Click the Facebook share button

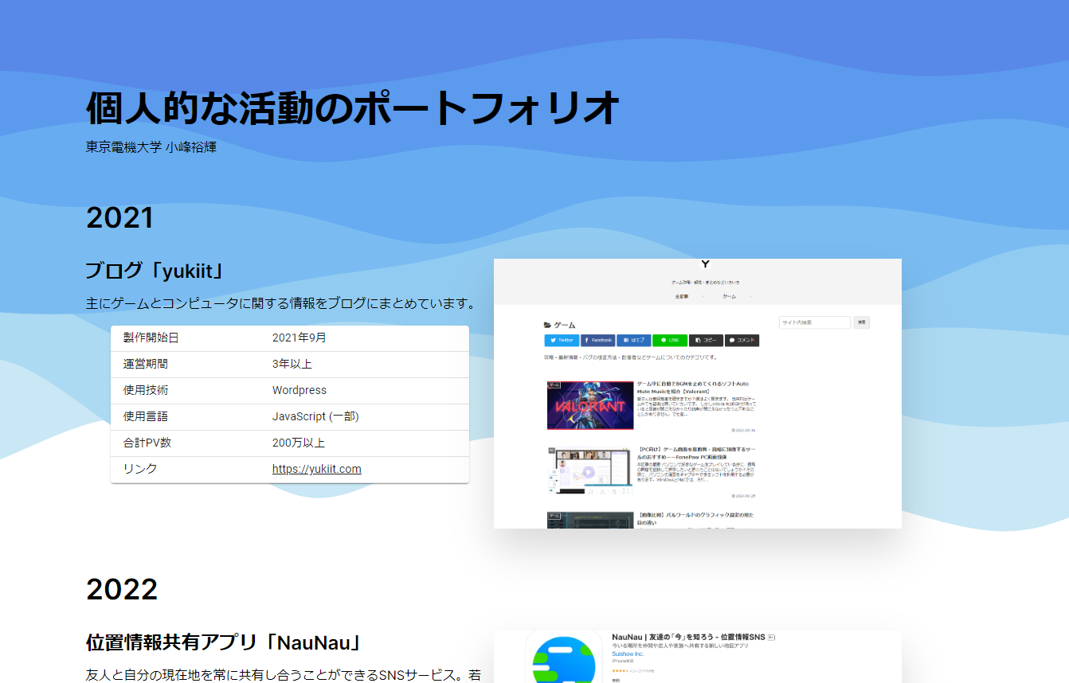point(597,340)
